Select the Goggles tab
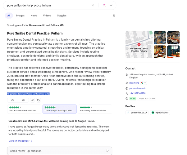The image size is (187, 155). tap(62, 15)
